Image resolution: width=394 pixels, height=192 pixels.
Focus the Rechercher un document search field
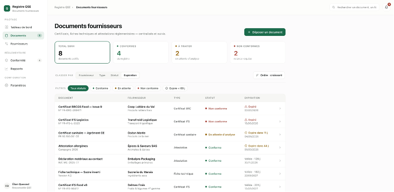pos(355,7)
